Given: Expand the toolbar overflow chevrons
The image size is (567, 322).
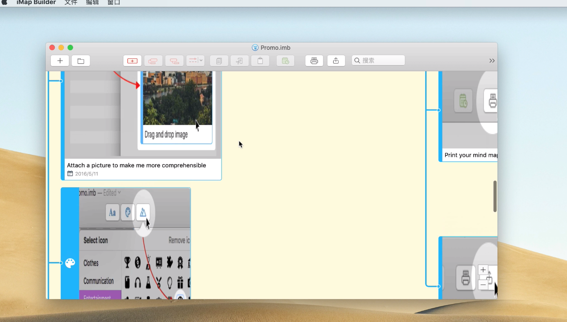Looking at the screenshot, I should [492, 61].
